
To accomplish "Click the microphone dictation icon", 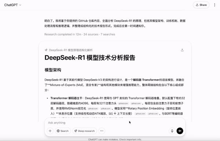I will tap(172, 131).
